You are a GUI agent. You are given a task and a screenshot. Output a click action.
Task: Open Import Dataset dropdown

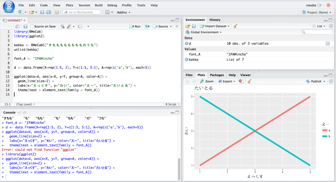point(215,26)
